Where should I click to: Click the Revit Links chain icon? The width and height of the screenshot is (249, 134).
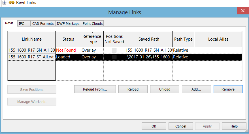click(x=11, y=3)
